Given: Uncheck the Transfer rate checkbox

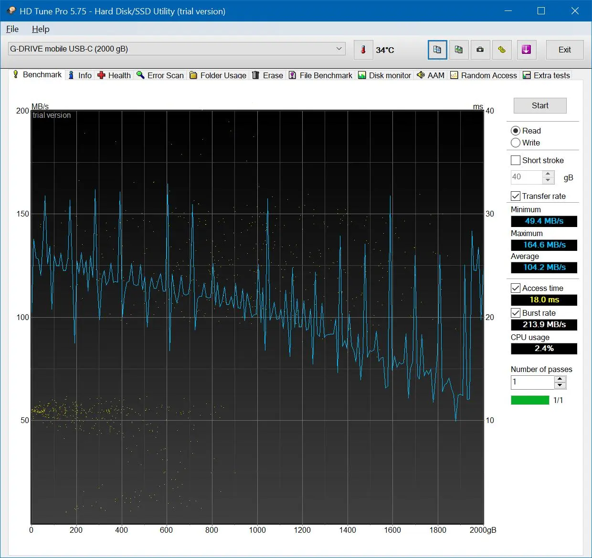Looking at the screenshot, I should pyautogui.click(x=516, y=196).
